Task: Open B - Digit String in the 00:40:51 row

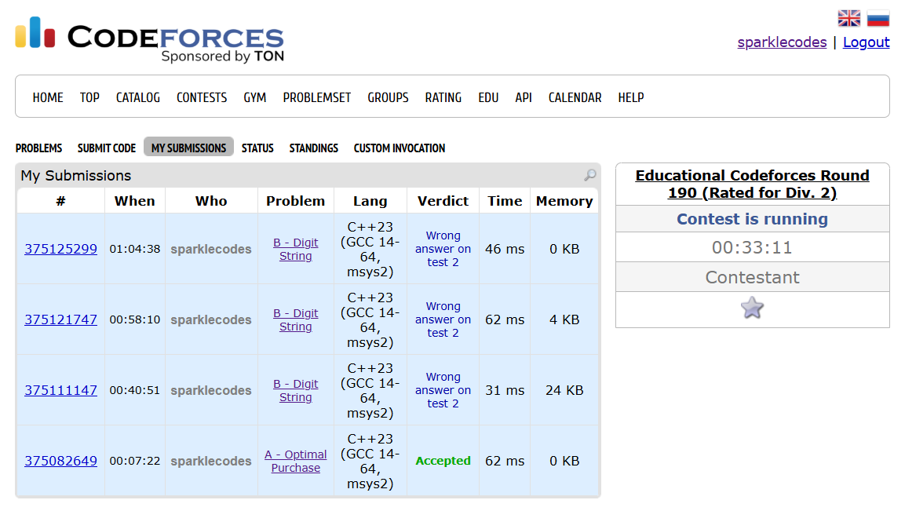Action: [x=295, y=390]
